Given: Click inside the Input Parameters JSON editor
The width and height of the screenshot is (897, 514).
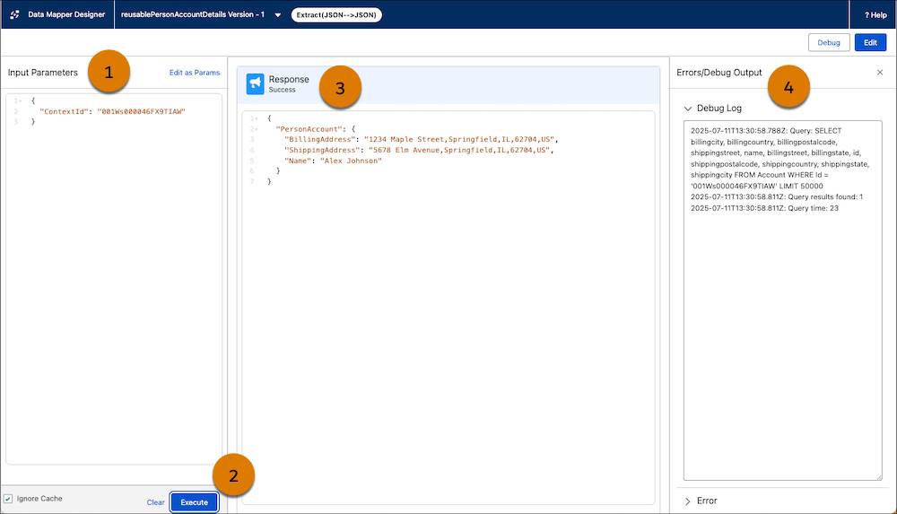Looking at the screenshot, I should click(x=114, y=279).
